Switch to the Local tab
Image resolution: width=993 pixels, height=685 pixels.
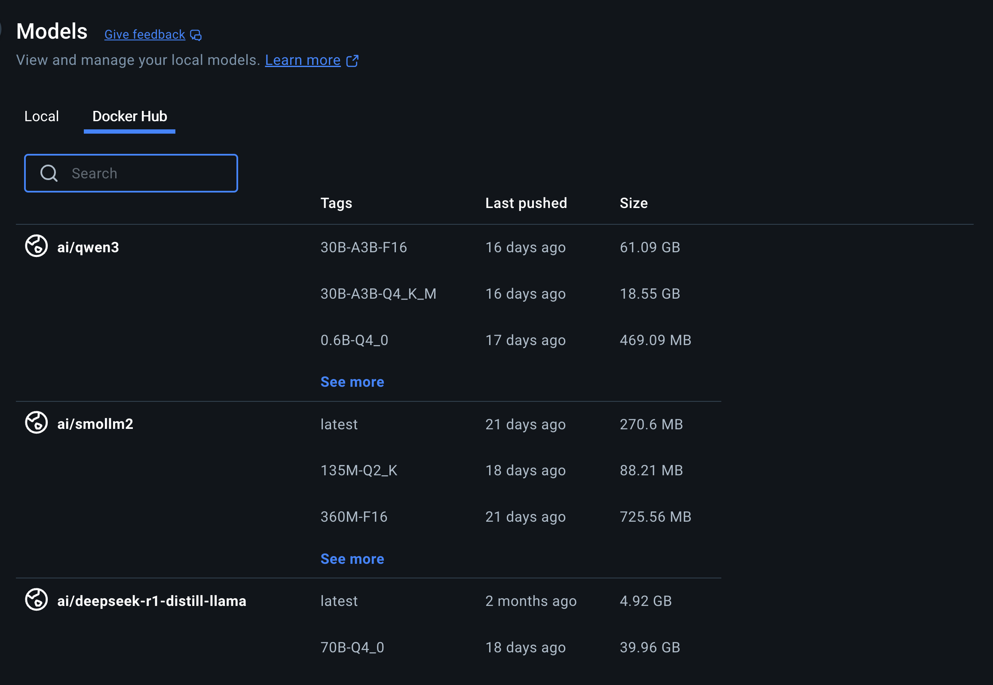click(x=42, y=116)
